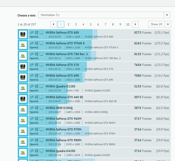Click the Windows icon in GTX 690 row
The image size is (175, 161).
(36, 75)
